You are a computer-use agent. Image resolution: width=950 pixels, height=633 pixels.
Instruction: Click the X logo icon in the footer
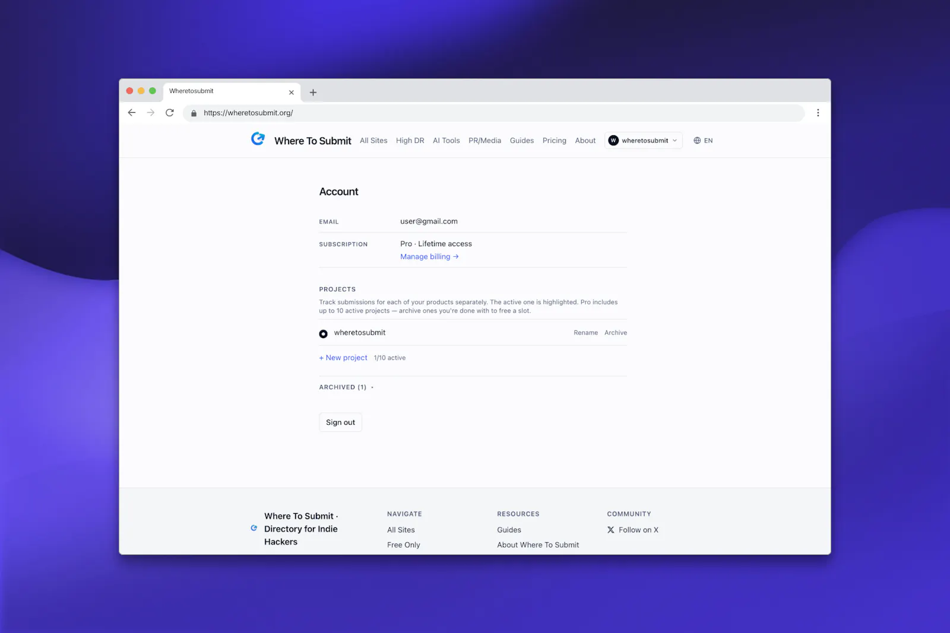610,530
